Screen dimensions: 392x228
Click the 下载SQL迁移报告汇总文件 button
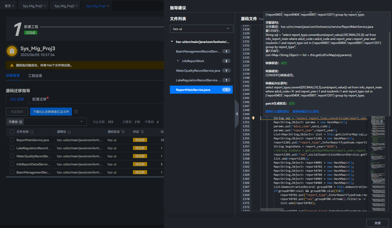click(51, 112)
